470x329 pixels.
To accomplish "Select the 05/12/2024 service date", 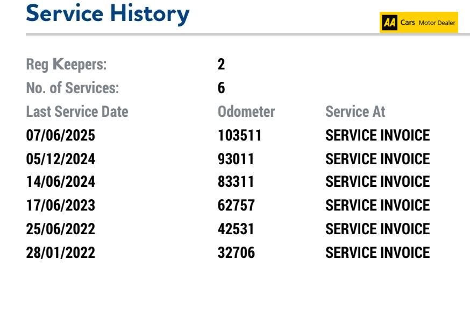I will click(61, 159).
